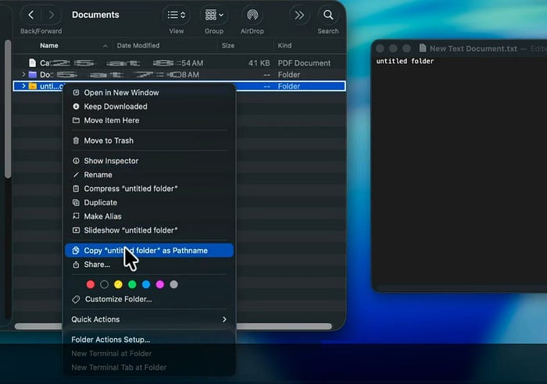Click "PDF Document" kind cell
Image resolution: width=547 pixels, height=384 pixels.
tap(304, 63)
